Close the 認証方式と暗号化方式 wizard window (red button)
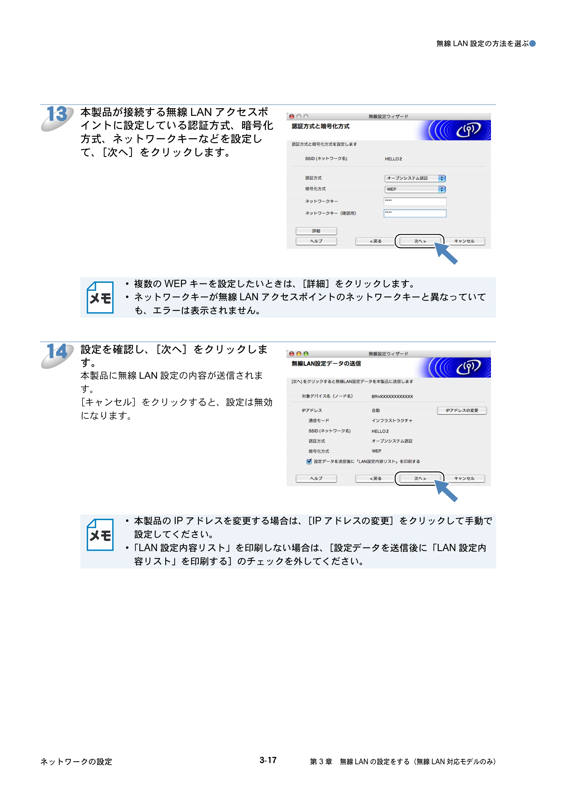The image size is (563, 796). pos(292,117)
